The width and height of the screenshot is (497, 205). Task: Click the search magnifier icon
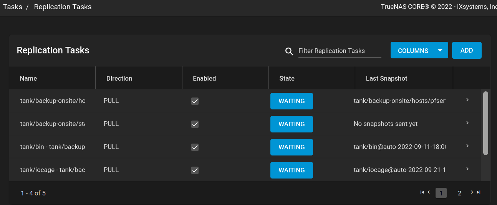[x=289, y=51]
